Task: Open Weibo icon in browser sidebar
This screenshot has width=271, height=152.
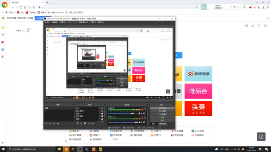Action: (3, 42)
